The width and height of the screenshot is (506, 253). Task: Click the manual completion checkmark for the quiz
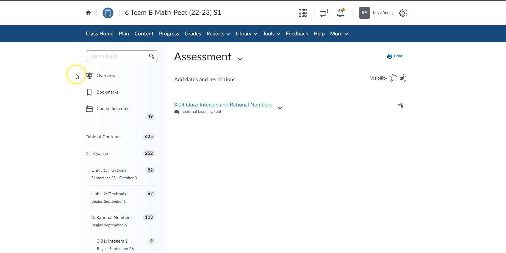click(401, 105)
